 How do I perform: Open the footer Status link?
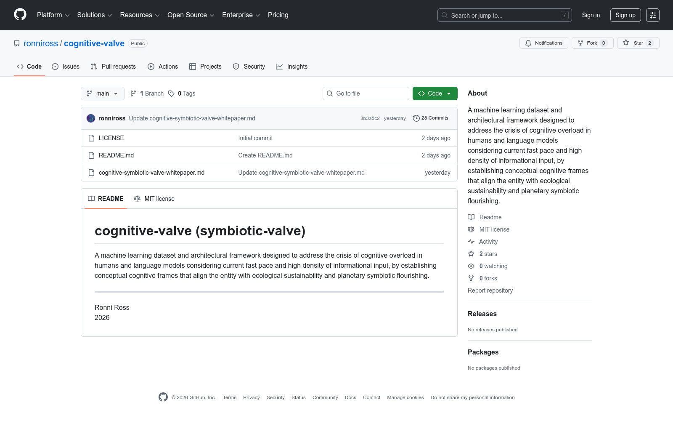click(x=299, y=397)
